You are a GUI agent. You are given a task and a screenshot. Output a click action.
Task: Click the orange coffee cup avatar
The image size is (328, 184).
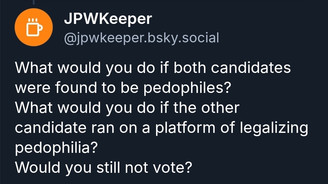pos(34,27)
